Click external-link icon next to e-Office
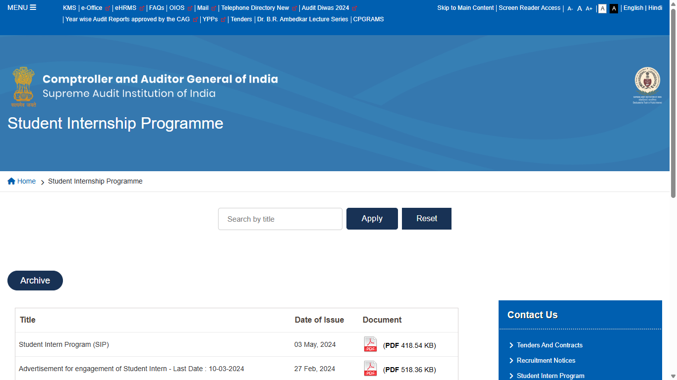 click(108, 8)
